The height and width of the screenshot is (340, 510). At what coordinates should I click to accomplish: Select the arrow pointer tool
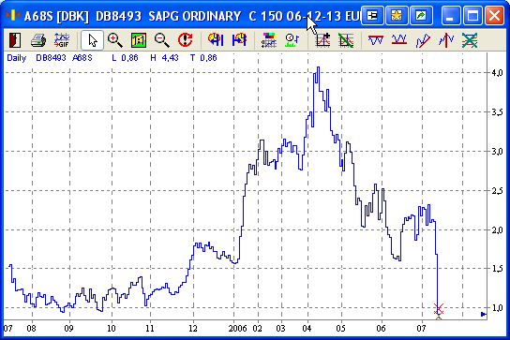[93, 40]
